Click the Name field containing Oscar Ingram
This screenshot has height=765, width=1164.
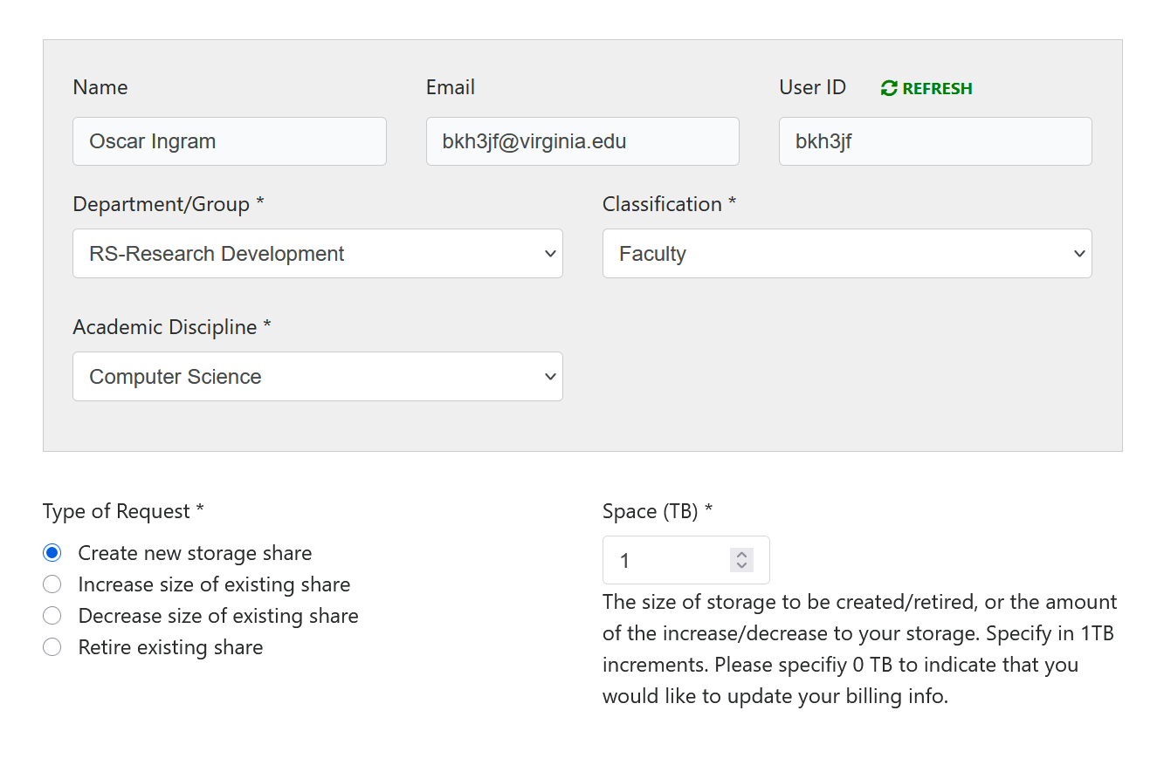(x=230, y=141)
